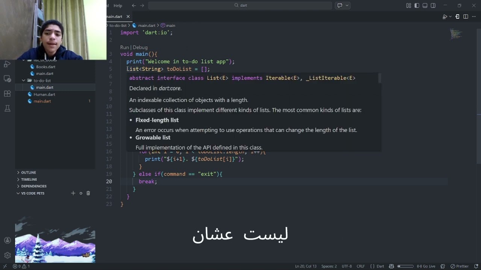Open the Manage gear settings
481x270 pixels.
point(7,255)
